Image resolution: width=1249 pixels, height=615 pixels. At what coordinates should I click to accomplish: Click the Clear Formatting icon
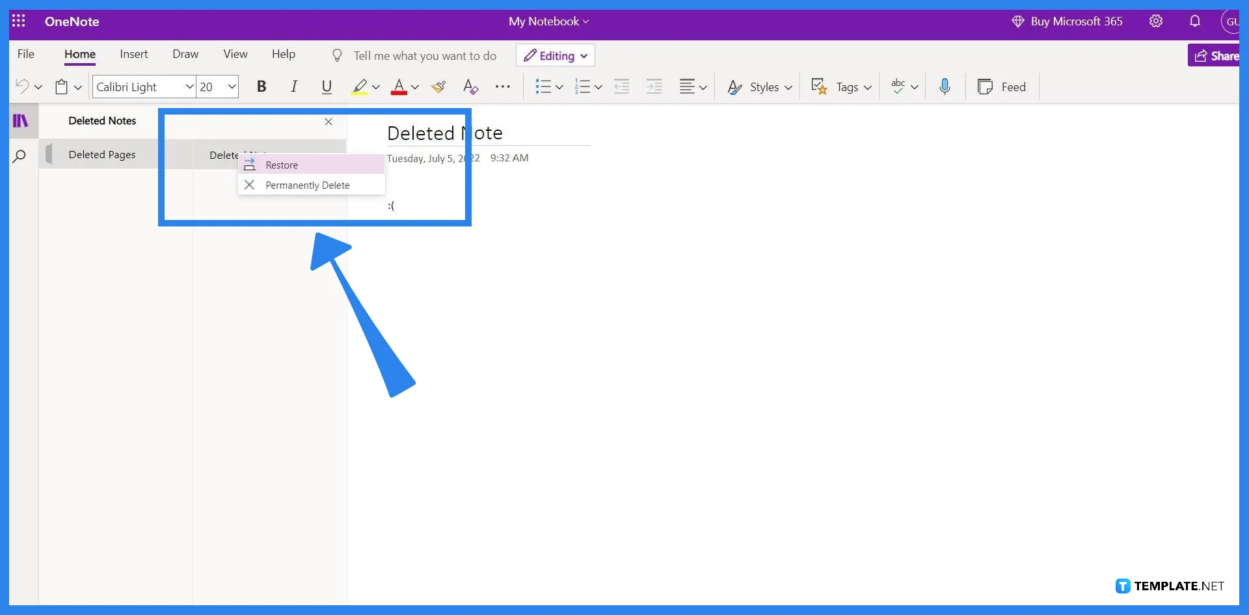pyautogui.click(x=470, y=86)
